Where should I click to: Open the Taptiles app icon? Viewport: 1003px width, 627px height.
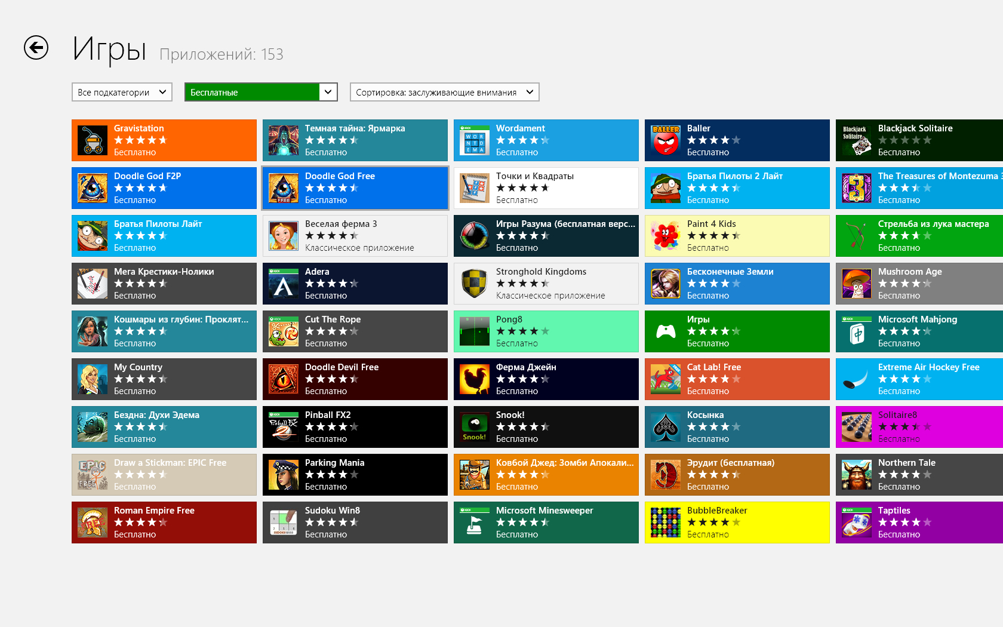(857, 522)
